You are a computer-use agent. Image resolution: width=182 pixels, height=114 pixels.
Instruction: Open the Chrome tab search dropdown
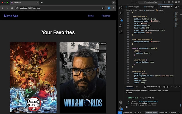[x=114, y=2]
